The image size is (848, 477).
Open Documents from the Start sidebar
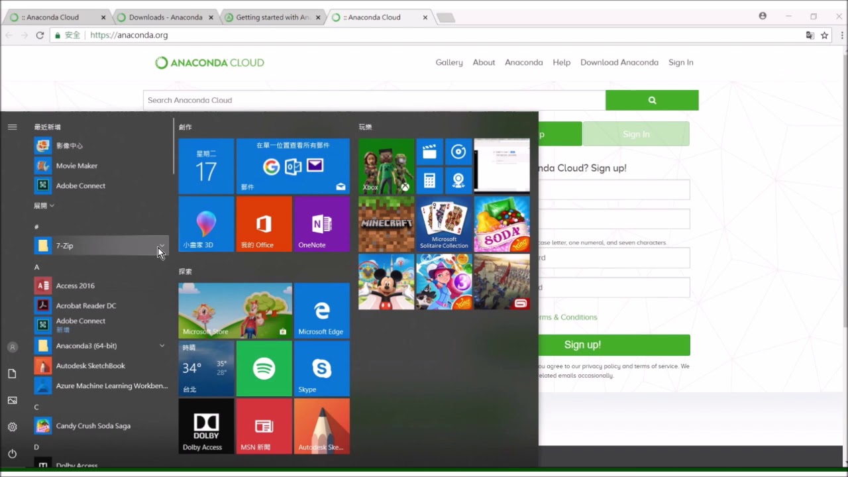point(12,374)
